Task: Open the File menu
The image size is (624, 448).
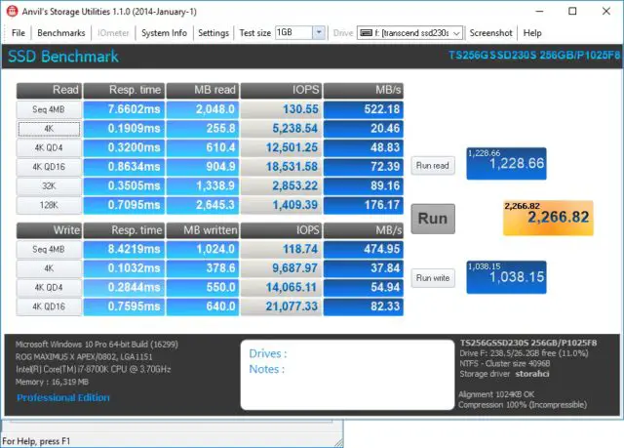Action: [x=19, y=33]
